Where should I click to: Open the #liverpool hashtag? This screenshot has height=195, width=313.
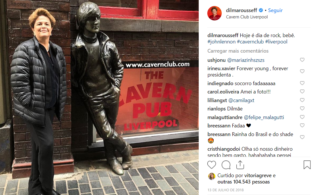(276, 42)
